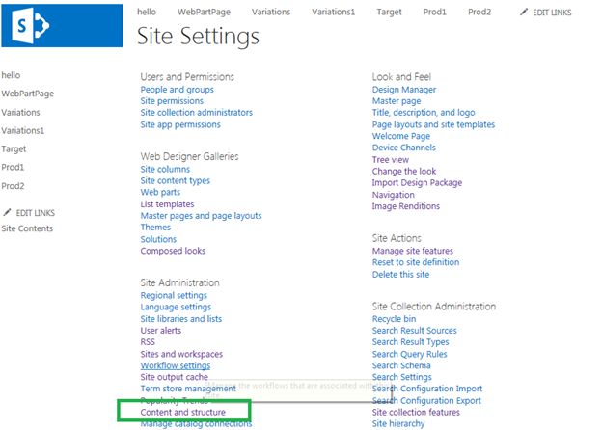
Task: Open Site Contents in the left sidebar
Action: [27, 228]
